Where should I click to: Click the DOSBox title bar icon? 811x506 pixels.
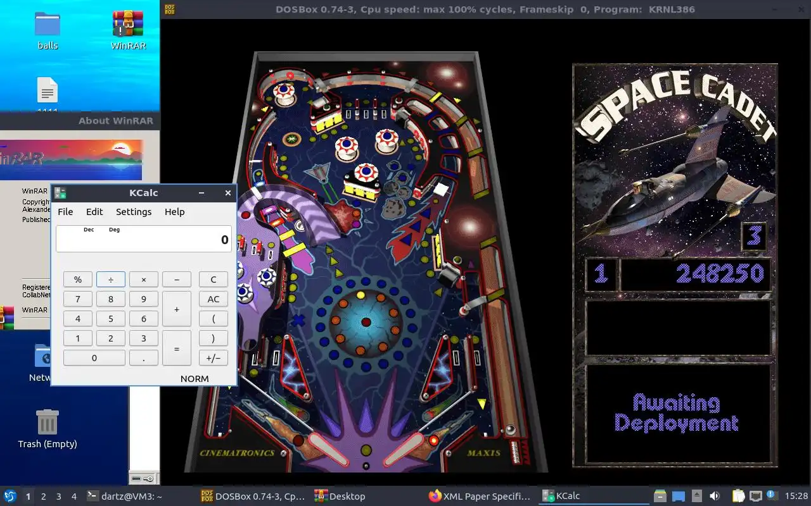(x=170, y=9)
